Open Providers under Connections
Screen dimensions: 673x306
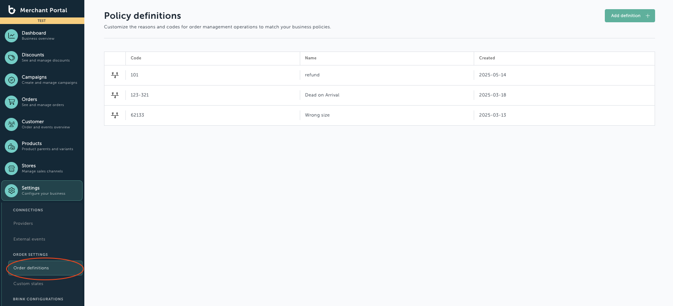tap(23, 223)
